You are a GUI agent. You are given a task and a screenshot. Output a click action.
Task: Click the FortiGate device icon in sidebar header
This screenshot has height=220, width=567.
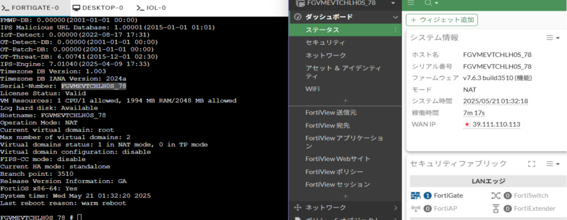(300, 3)
